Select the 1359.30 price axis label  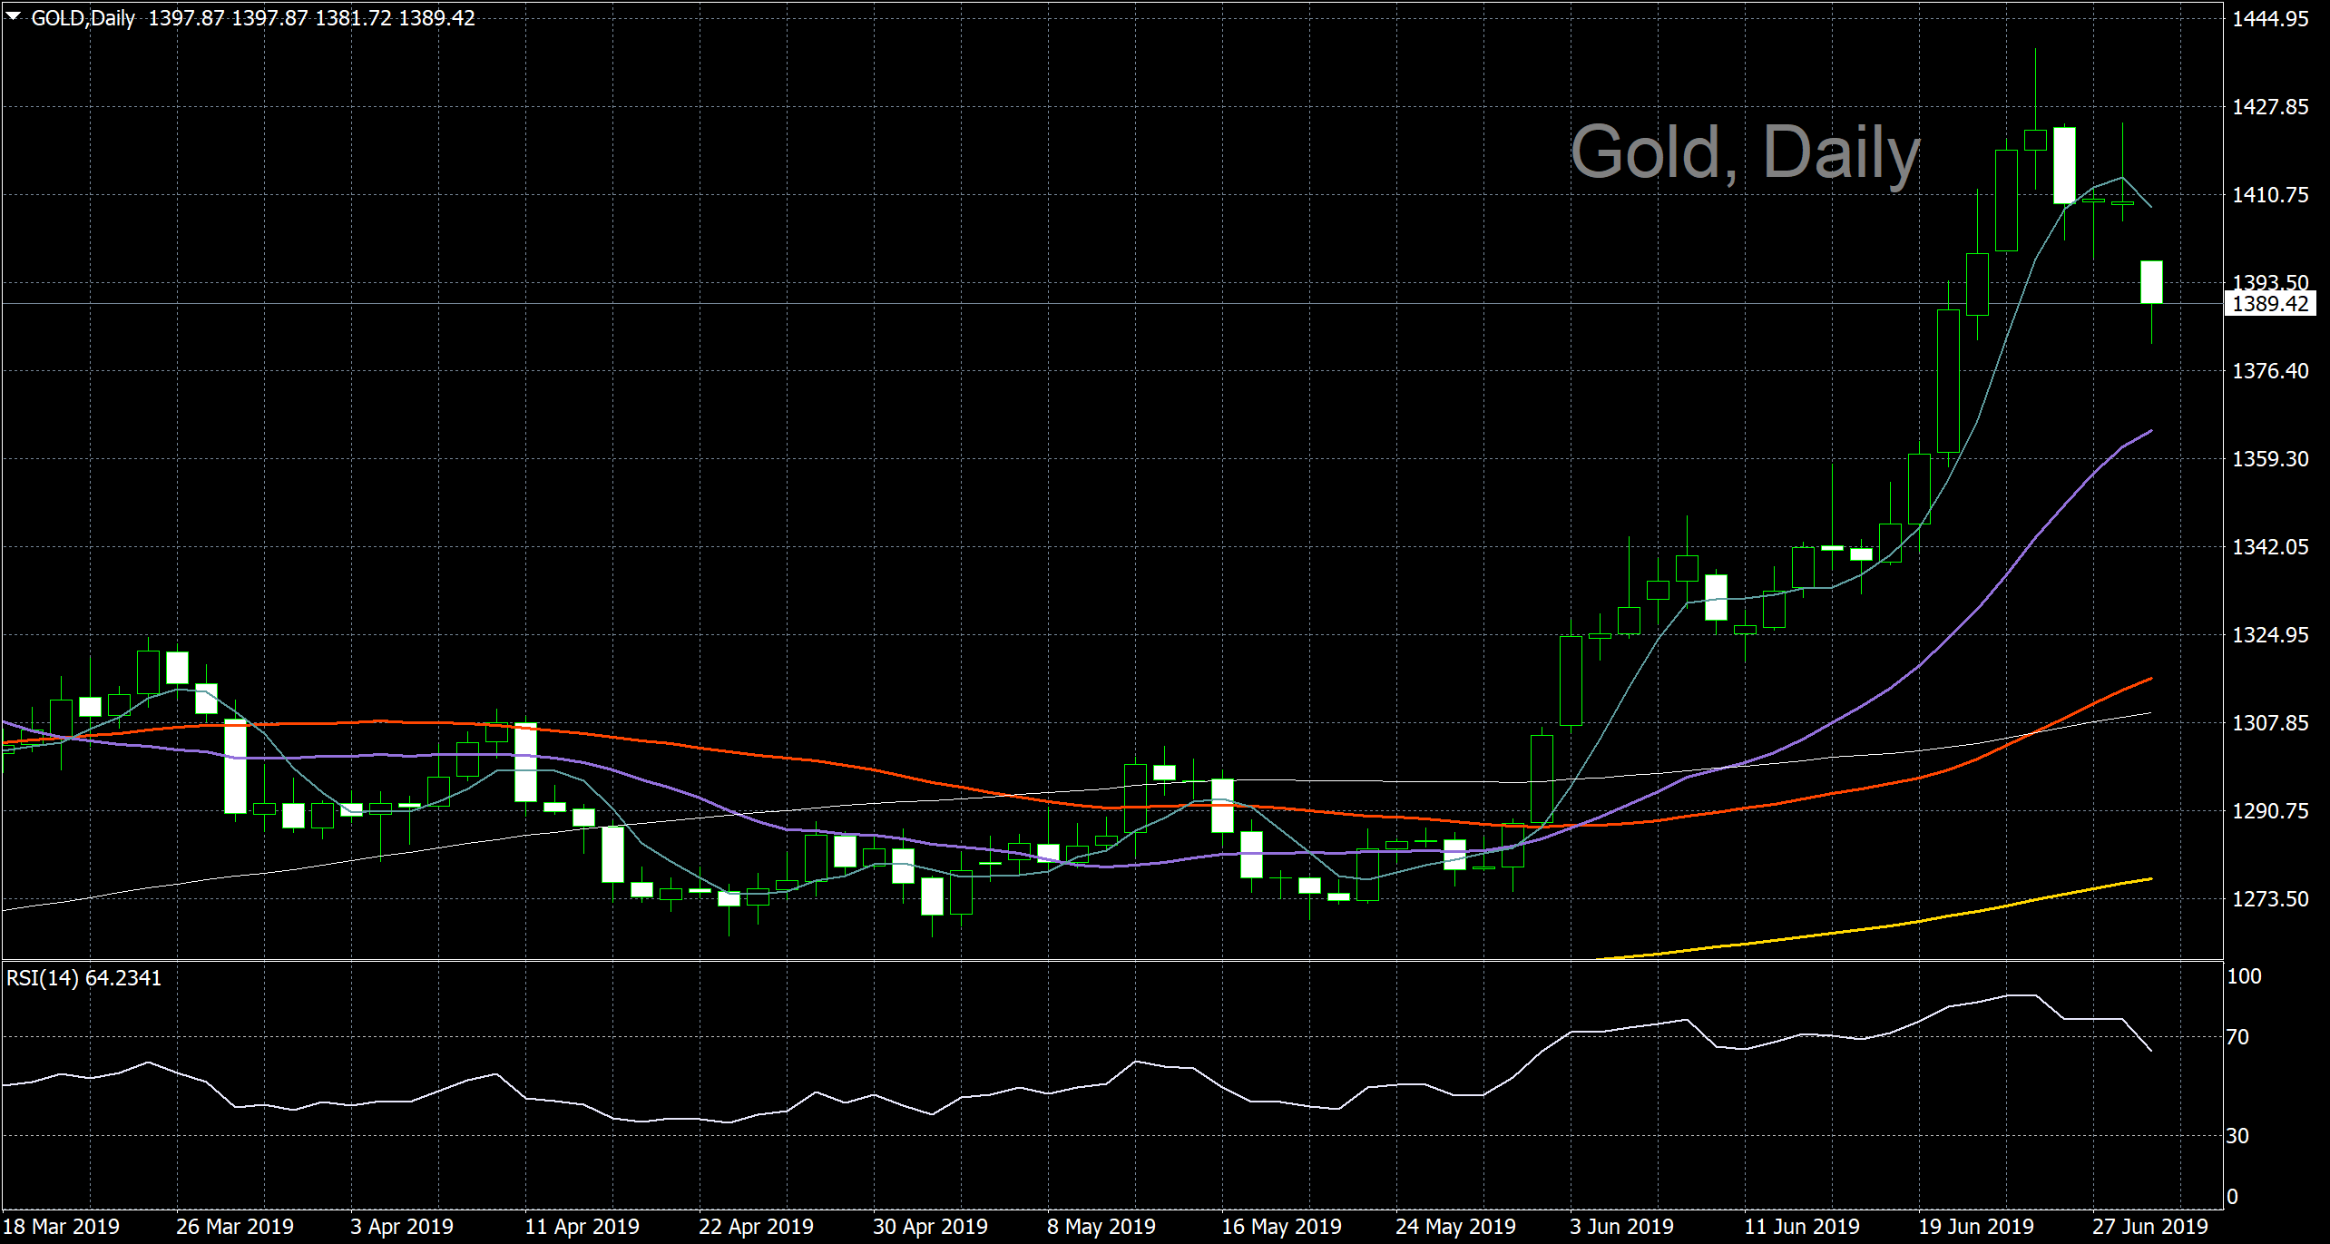(2270, 459)
